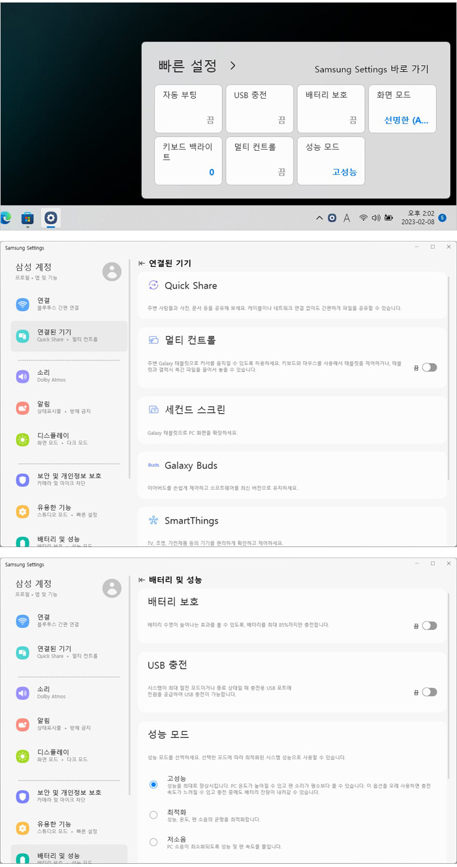Open the volume speaker tray icon
The width and height of the screenshot is (457, 867).
[x=376, y=218]
